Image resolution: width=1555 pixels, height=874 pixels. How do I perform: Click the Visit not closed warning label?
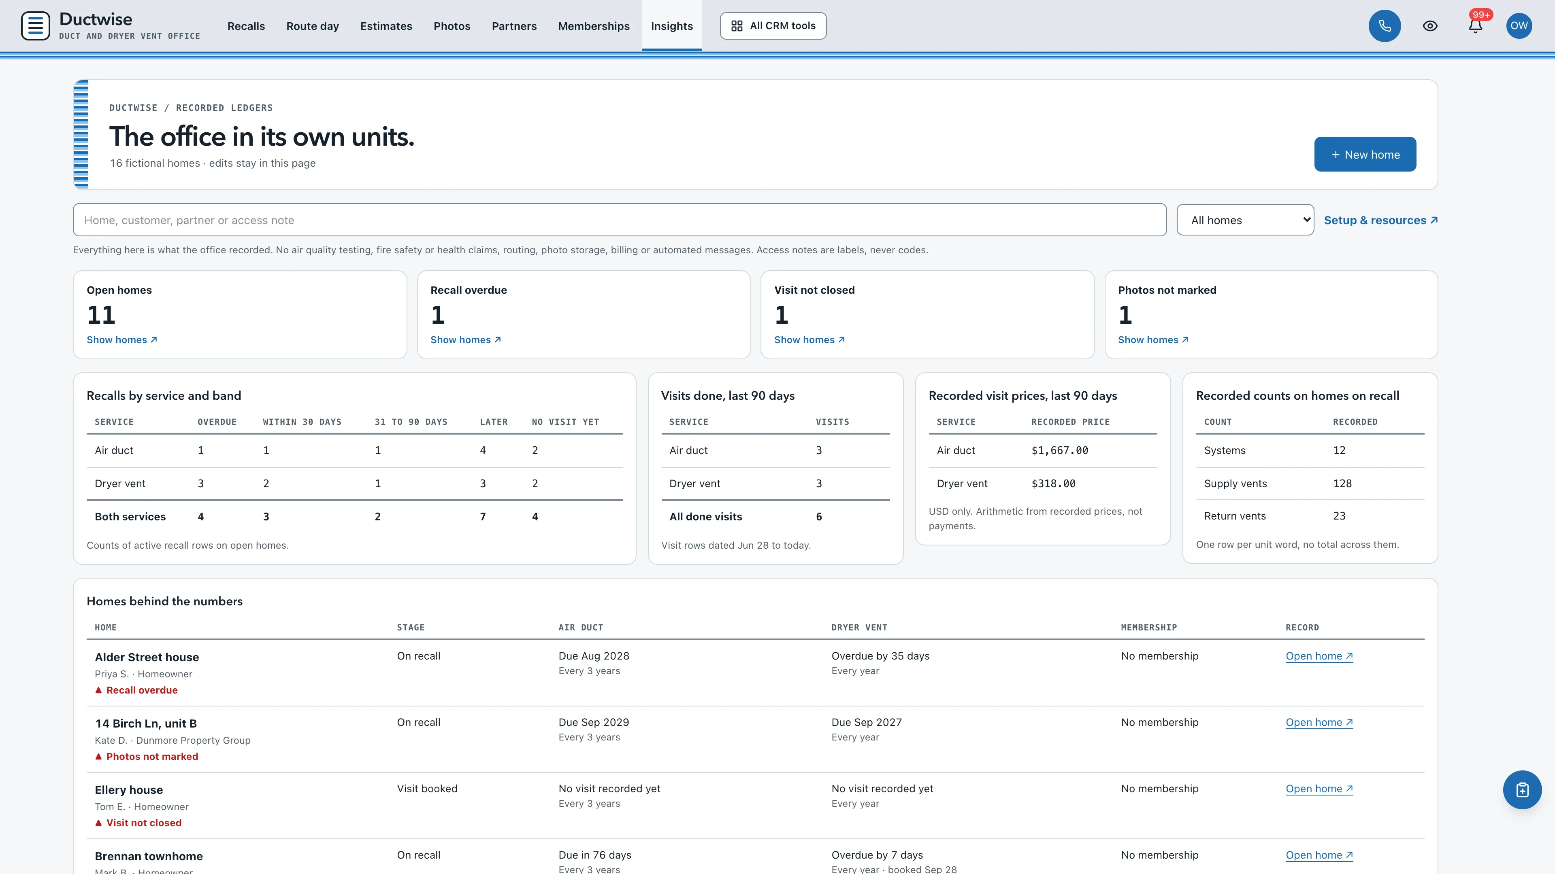[138, 823]
